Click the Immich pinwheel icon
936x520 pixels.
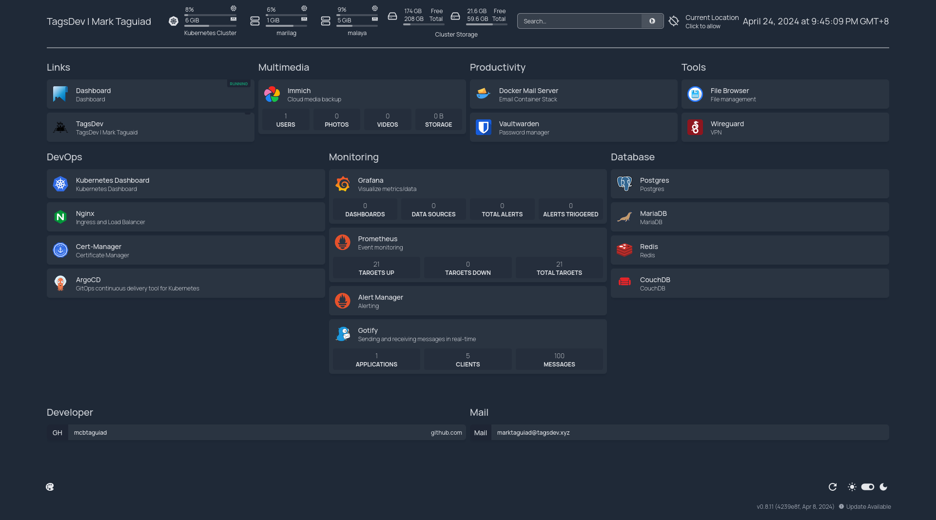coord(272,94)
